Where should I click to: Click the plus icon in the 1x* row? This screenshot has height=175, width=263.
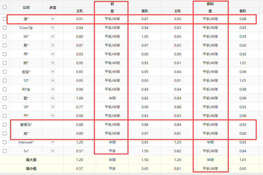tap(53, 151)
